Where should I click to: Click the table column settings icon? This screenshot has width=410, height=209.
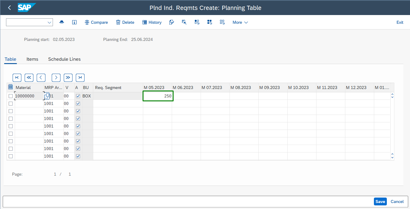(11, 87)
